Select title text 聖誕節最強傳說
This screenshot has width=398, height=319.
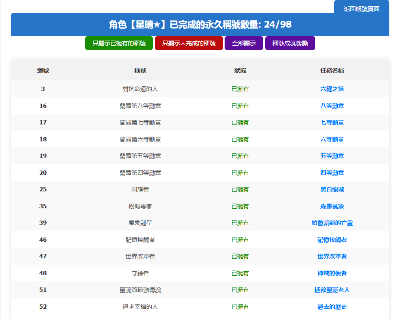(x=140, y=290)
